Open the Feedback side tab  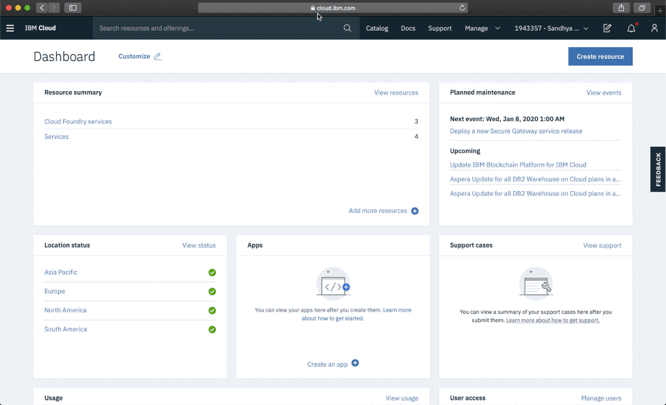(x=658, y=169)
